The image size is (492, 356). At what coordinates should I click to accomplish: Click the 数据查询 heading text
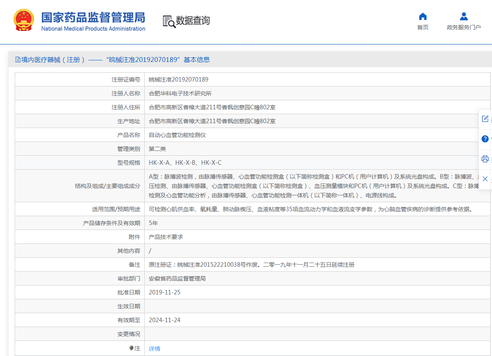pos(193,21)
